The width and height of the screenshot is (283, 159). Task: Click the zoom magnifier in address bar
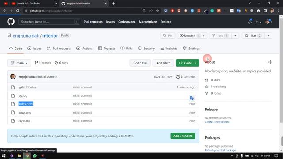click(x=144, y=11)
